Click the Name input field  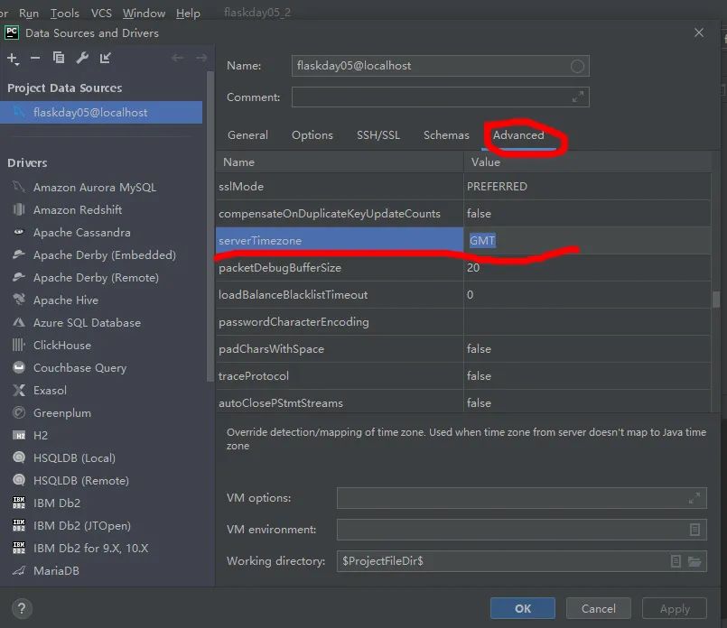(440, 66)
